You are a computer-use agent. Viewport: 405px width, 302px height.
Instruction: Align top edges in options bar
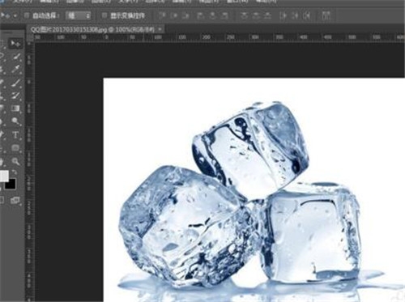click(x=161, y=15)
